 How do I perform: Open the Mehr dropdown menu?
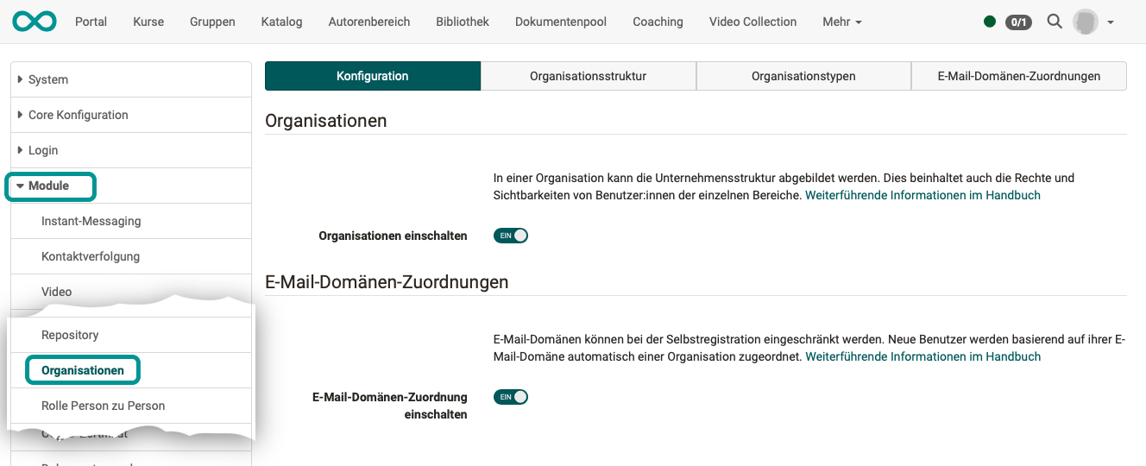pyautogui.click(x=841, y=22)
